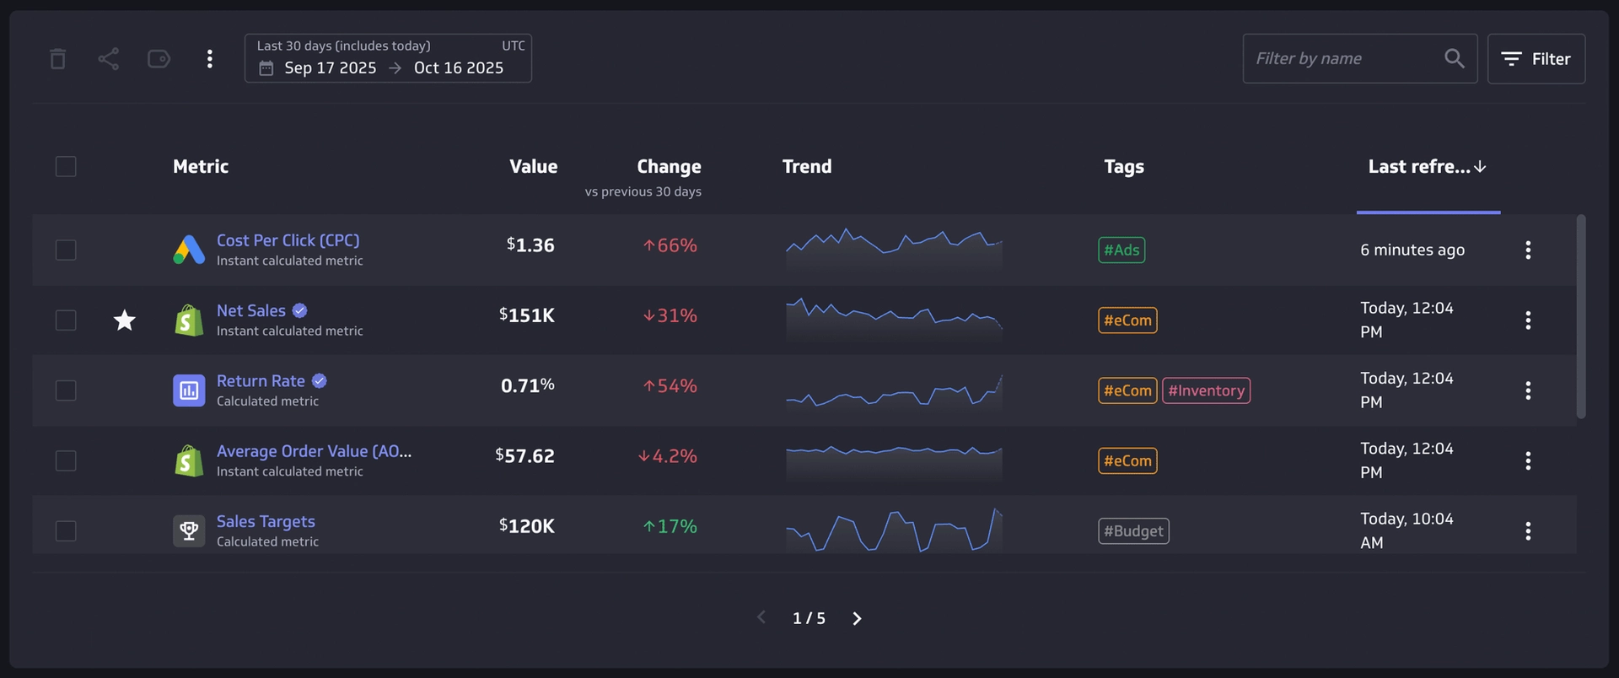Check the Return Rate row checkbox
Image resolution: width=1619 pixels, height=678 pixels.
(x=66, y=390)
